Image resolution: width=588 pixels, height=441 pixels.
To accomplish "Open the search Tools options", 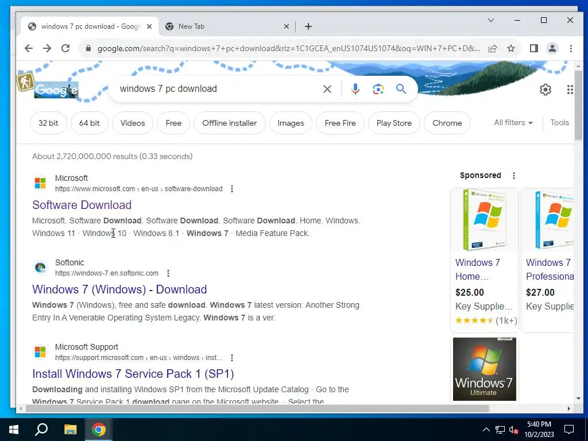I will 559,123.
